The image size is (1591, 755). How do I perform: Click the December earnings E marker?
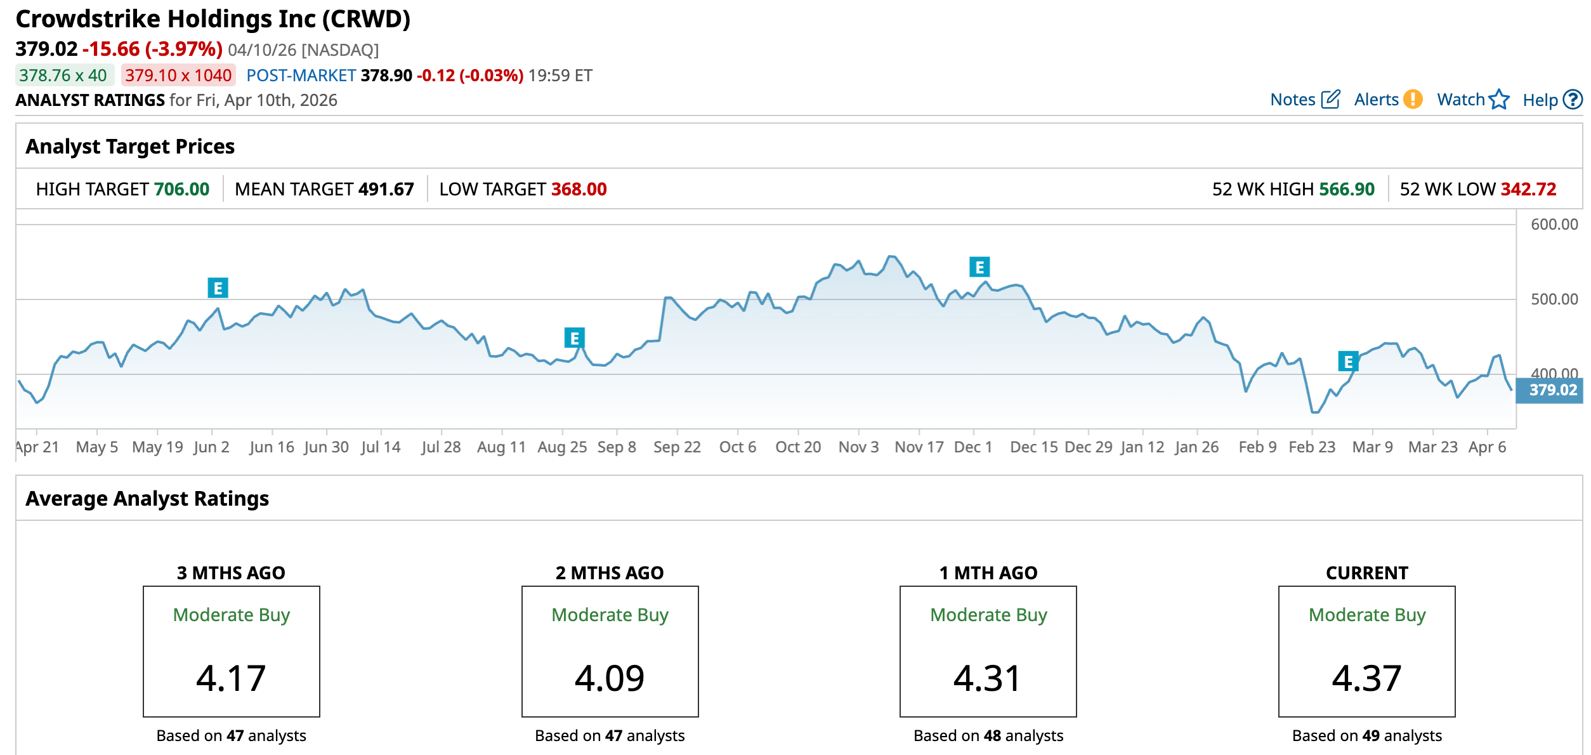point(979,267)
